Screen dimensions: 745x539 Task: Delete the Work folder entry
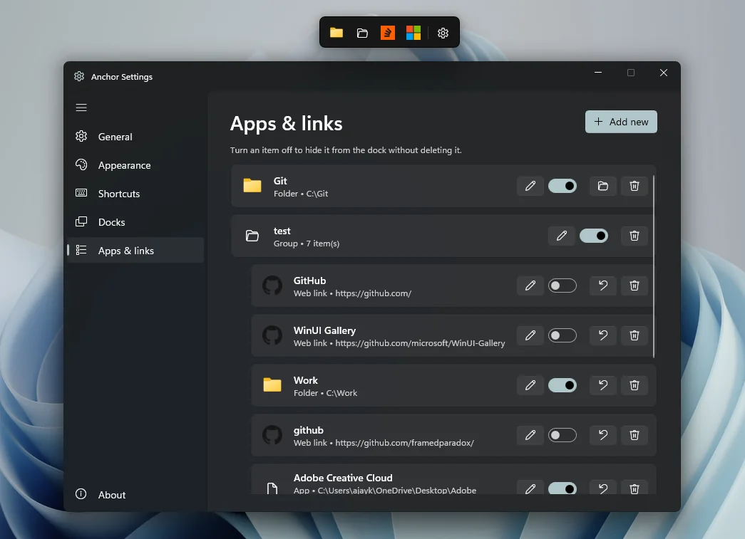[x=634, y=385]
